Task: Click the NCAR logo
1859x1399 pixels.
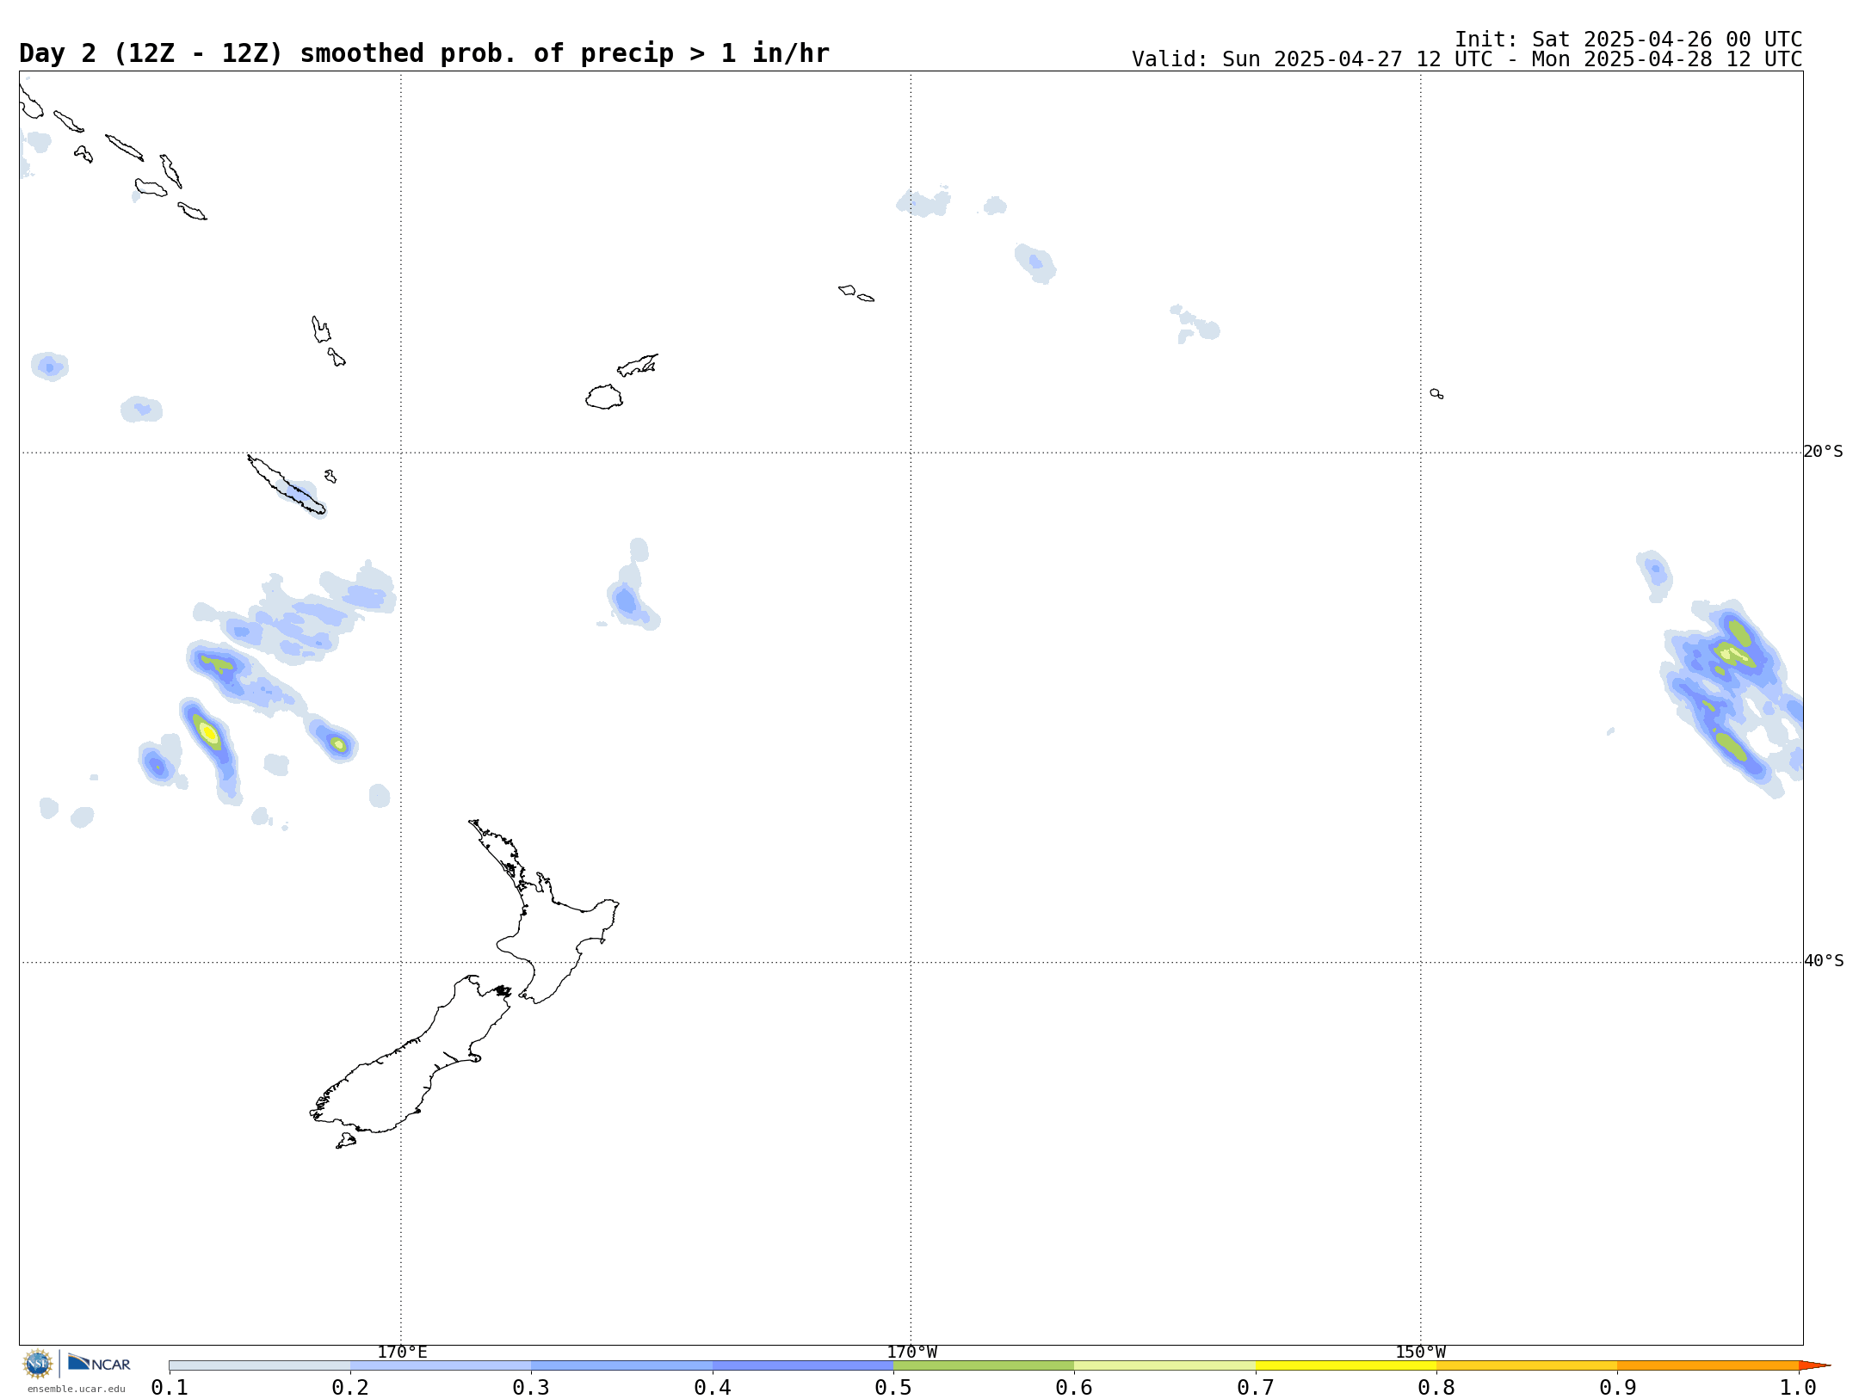Action: tap(99, 1363)
